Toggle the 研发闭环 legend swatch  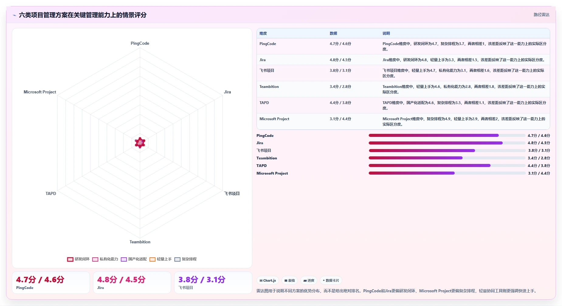70,259
